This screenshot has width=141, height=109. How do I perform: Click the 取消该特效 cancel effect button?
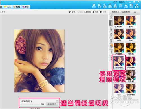pos(52,104)
